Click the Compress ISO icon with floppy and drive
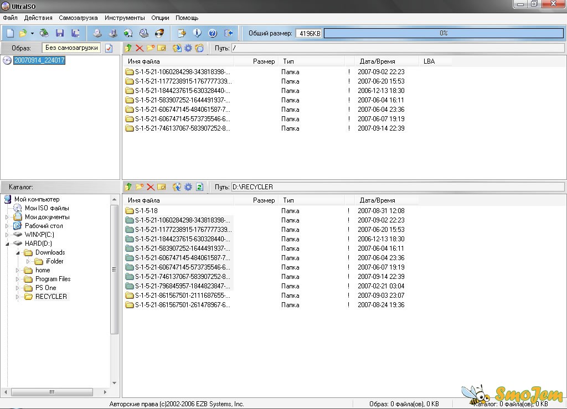The width and height of the screenshot is (567, 409). tap(113, 33)
